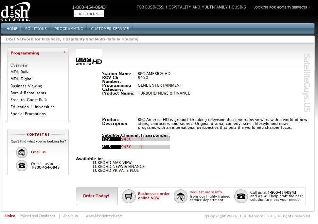Go to MDU Digital in the sidebar

[x=22, y=79]
